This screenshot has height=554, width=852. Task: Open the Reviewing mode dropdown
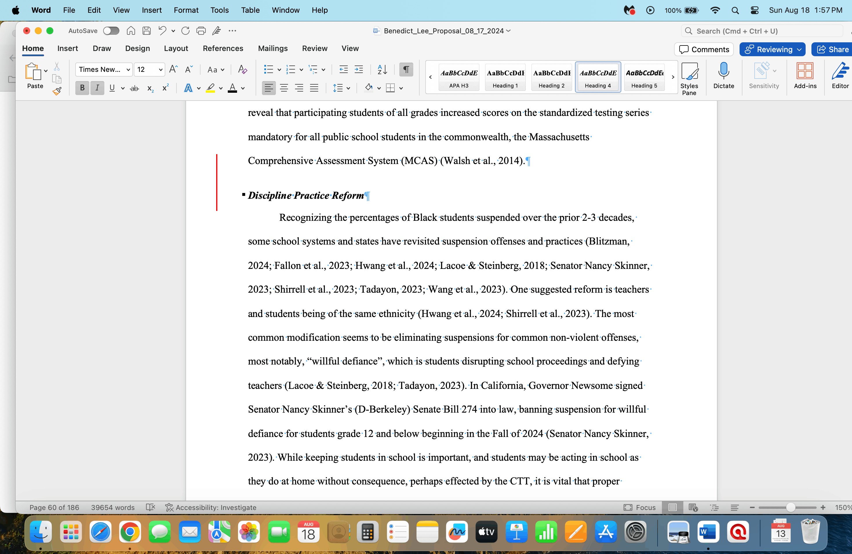coord(772,49)
